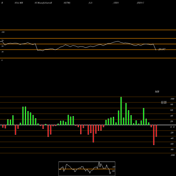Click the 'SI MunafaSutraR' header text
Screen dimensions: 176x176
coord(43,3)
